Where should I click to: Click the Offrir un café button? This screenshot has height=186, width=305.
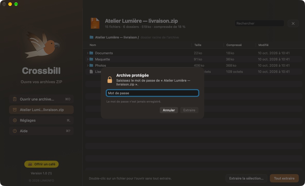pos(41,164)
